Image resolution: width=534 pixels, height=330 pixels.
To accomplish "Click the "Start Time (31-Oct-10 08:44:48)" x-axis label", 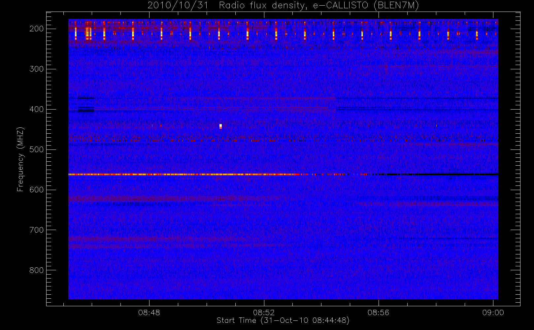I will pos(283,320).
